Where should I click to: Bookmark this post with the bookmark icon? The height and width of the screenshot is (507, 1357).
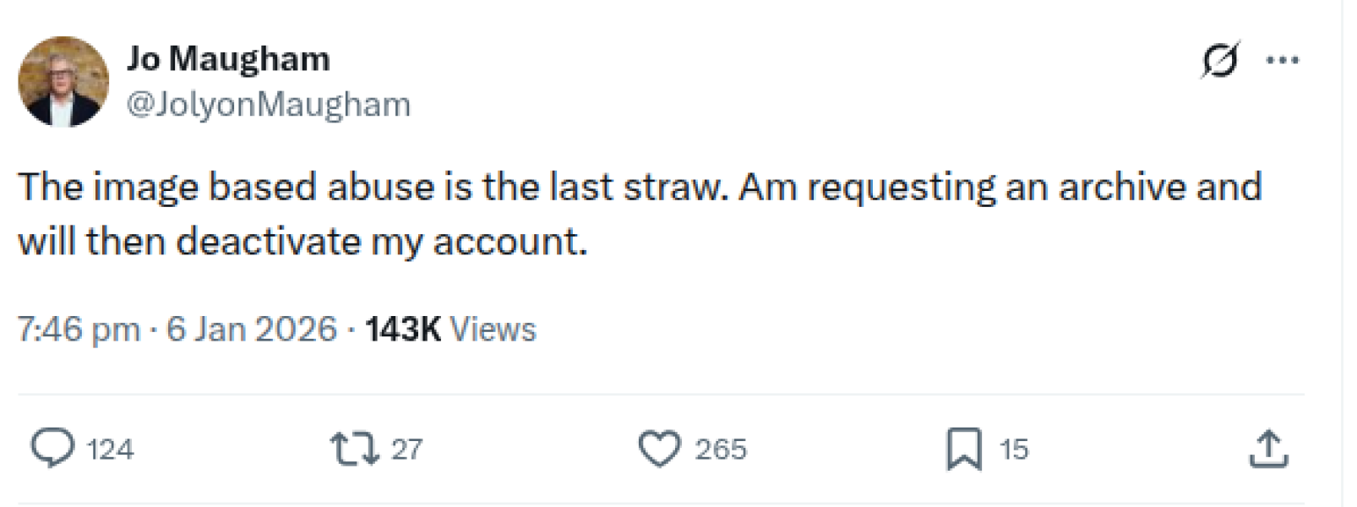tap(963, 449)
